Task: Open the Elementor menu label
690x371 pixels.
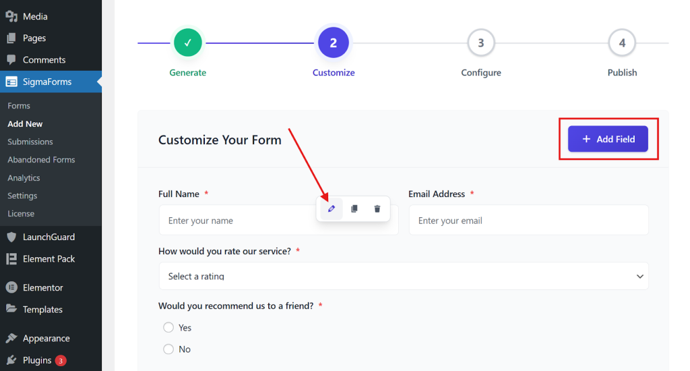Action: coord(43,287)
